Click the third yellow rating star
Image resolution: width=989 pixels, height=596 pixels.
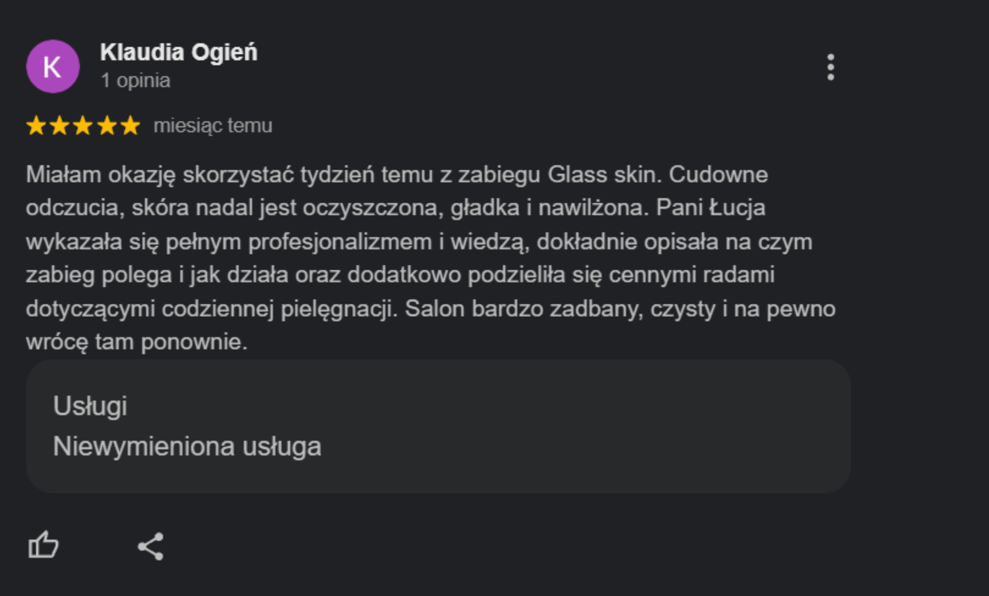83,126
